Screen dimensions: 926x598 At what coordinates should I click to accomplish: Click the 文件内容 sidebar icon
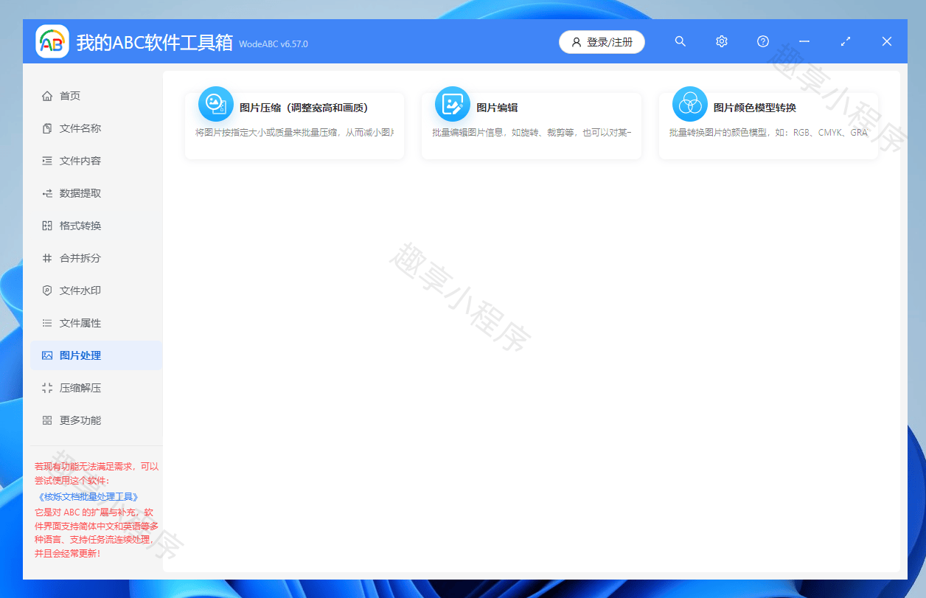(x=47, y=161)
